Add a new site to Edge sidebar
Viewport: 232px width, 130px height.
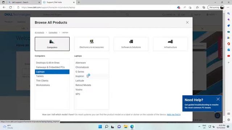coord(229,62)
